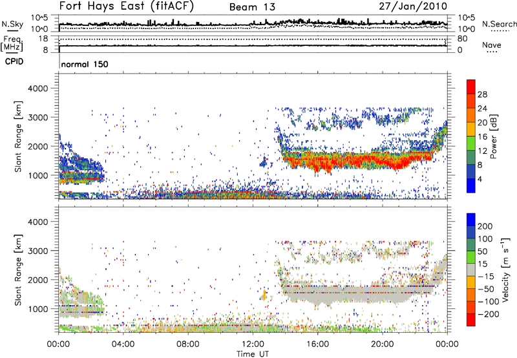Image resolution: width=517 pixels, height=358 pixels.
Task: Click the '08:00' time axis label
Action: click(187, 344)
